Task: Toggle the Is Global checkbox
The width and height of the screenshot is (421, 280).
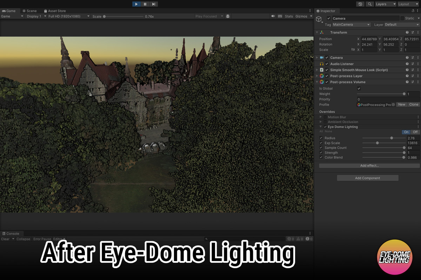Action: 359,88
